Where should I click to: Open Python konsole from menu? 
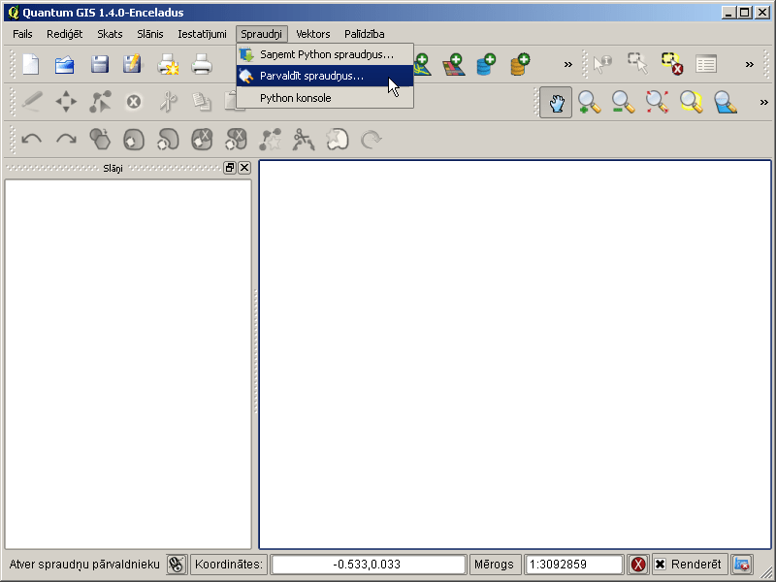(325, 98)
